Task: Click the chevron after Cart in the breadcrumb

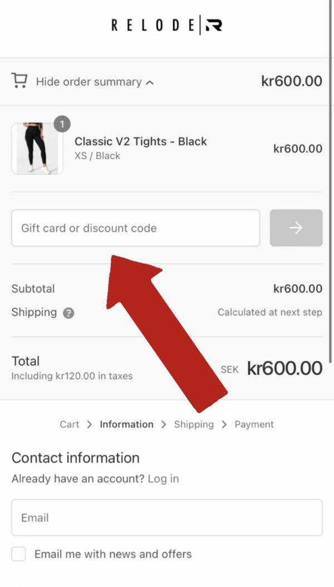Action: tap(90, 425)
